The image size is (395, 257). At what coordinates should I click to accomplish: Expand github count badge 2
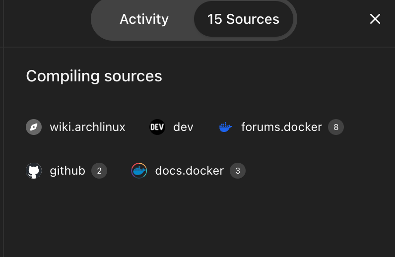point(99,171)
